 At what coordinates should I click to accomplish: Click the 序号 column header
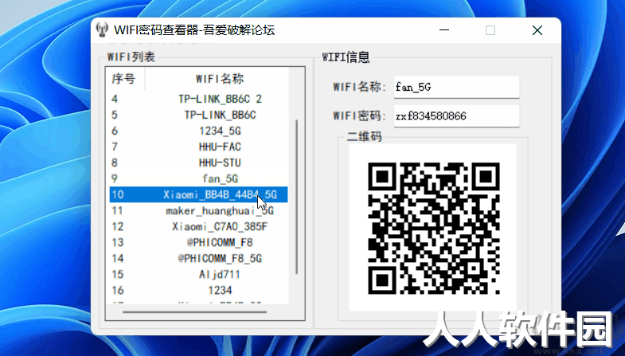point(125,79)
